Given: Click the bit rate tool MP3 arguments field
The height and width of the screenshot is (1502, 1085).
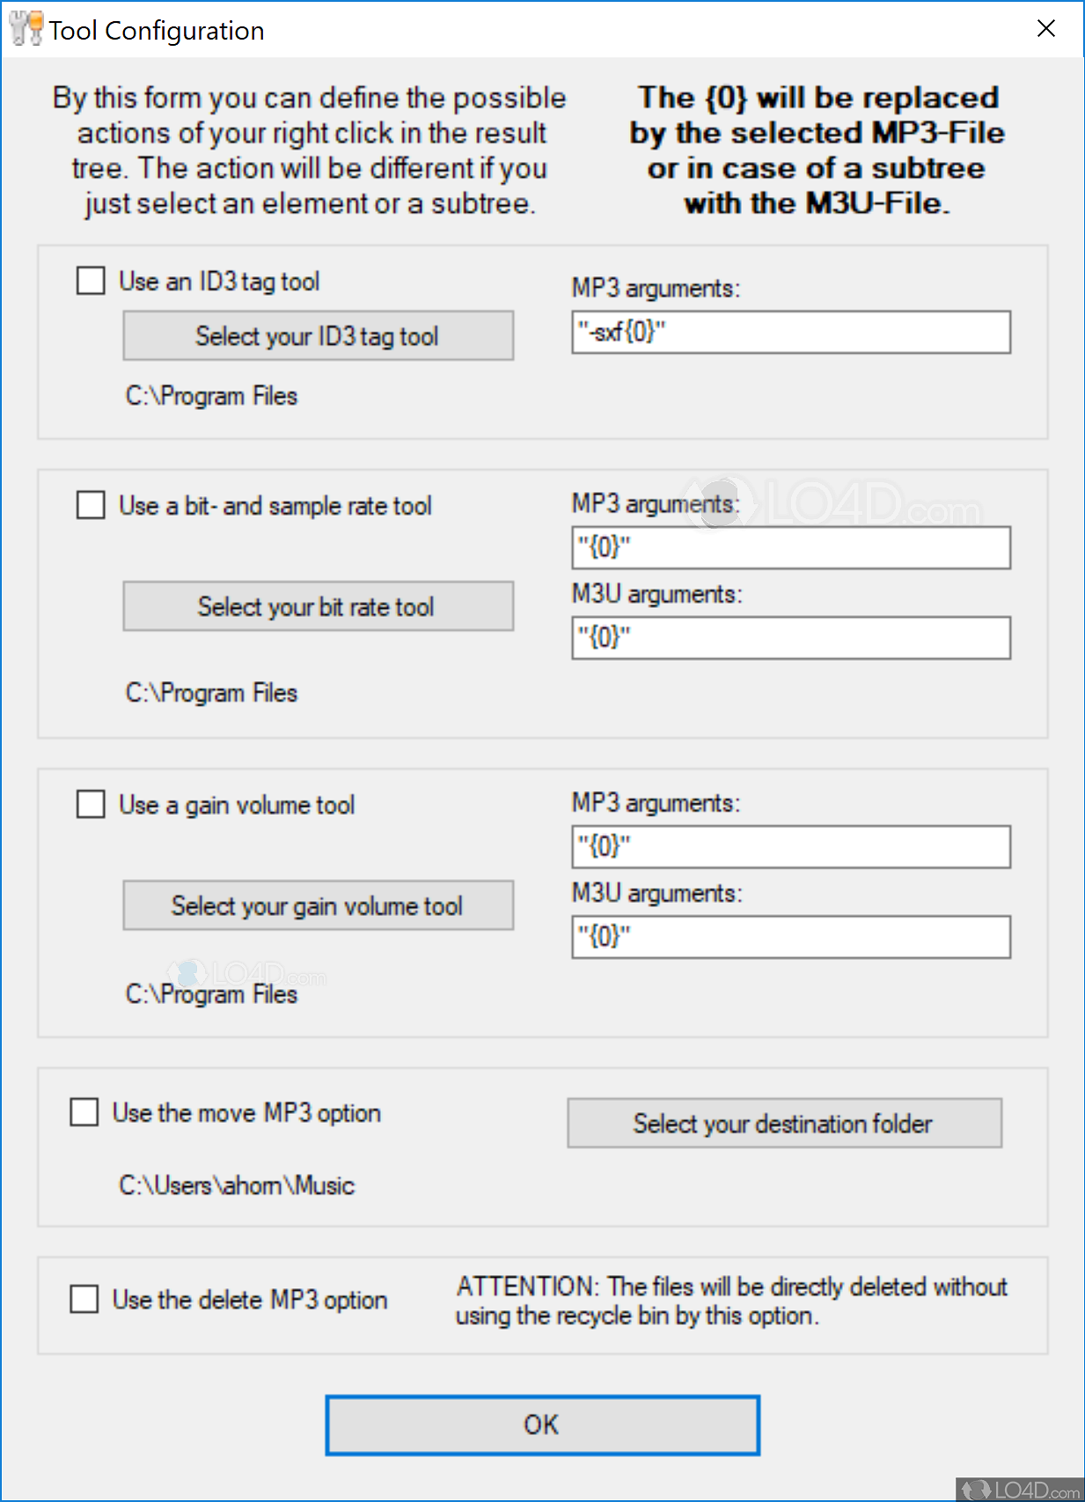Looking at the screenshot, I should (x=789, y=546).
